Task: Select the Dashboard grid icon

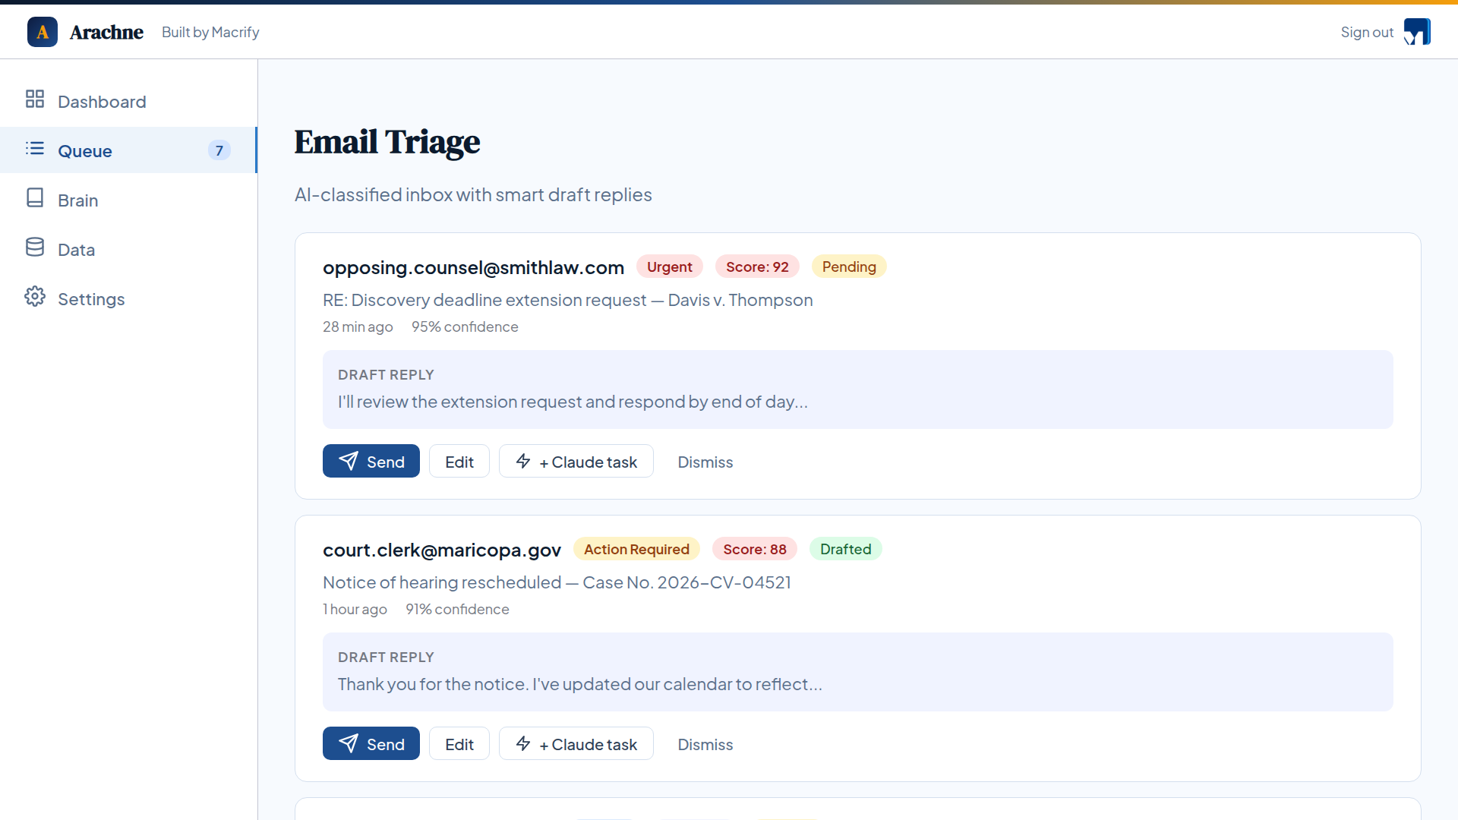Action: pos(34,99)
